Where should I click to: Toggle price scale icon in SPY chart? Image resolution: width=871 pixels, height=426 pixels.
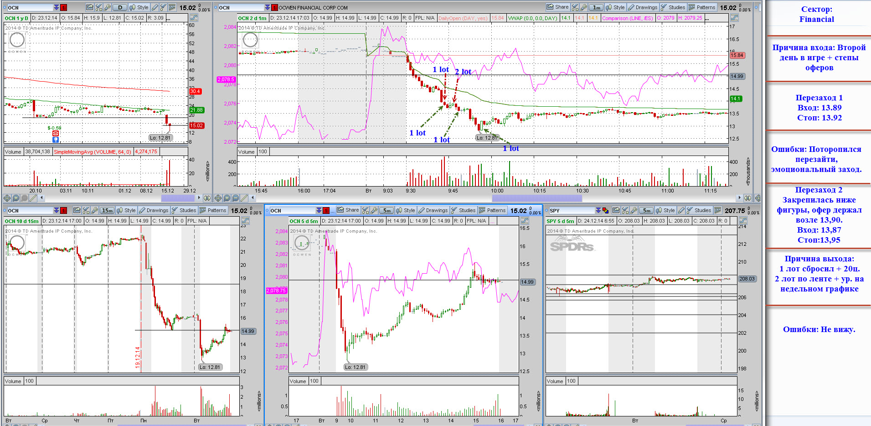pos(743,221)
